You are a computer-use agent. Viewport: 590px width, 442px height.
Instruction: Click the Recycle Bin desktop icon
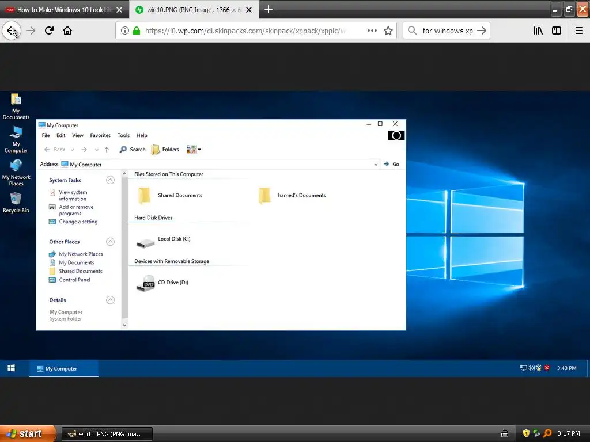pos(16,203)
